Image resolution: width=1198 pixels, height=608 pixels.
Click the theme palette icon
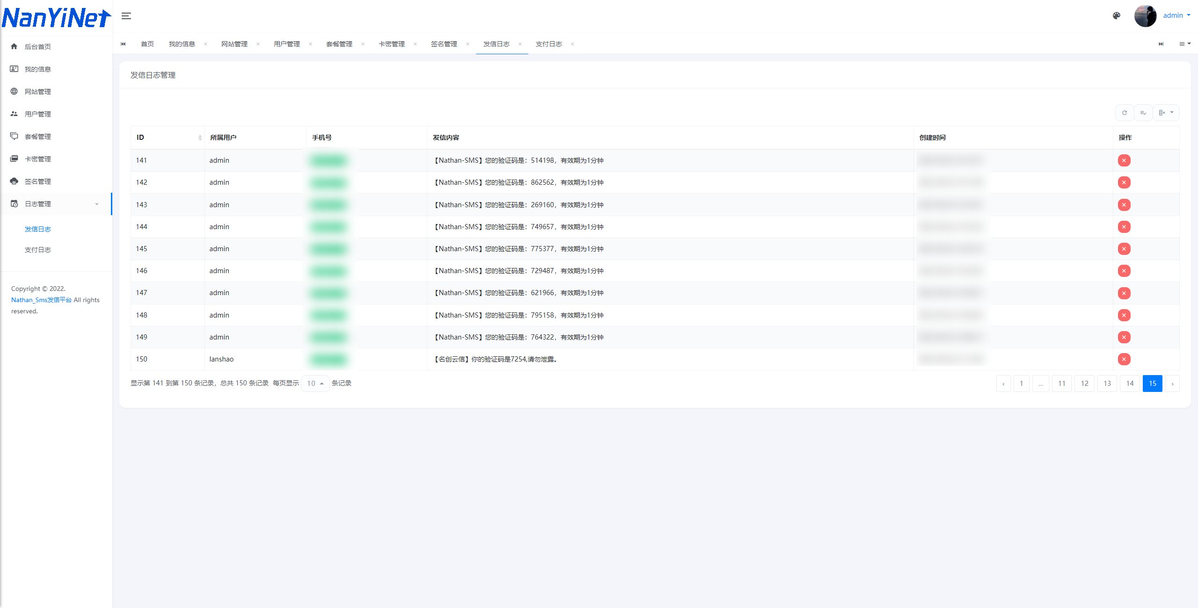1117,15
